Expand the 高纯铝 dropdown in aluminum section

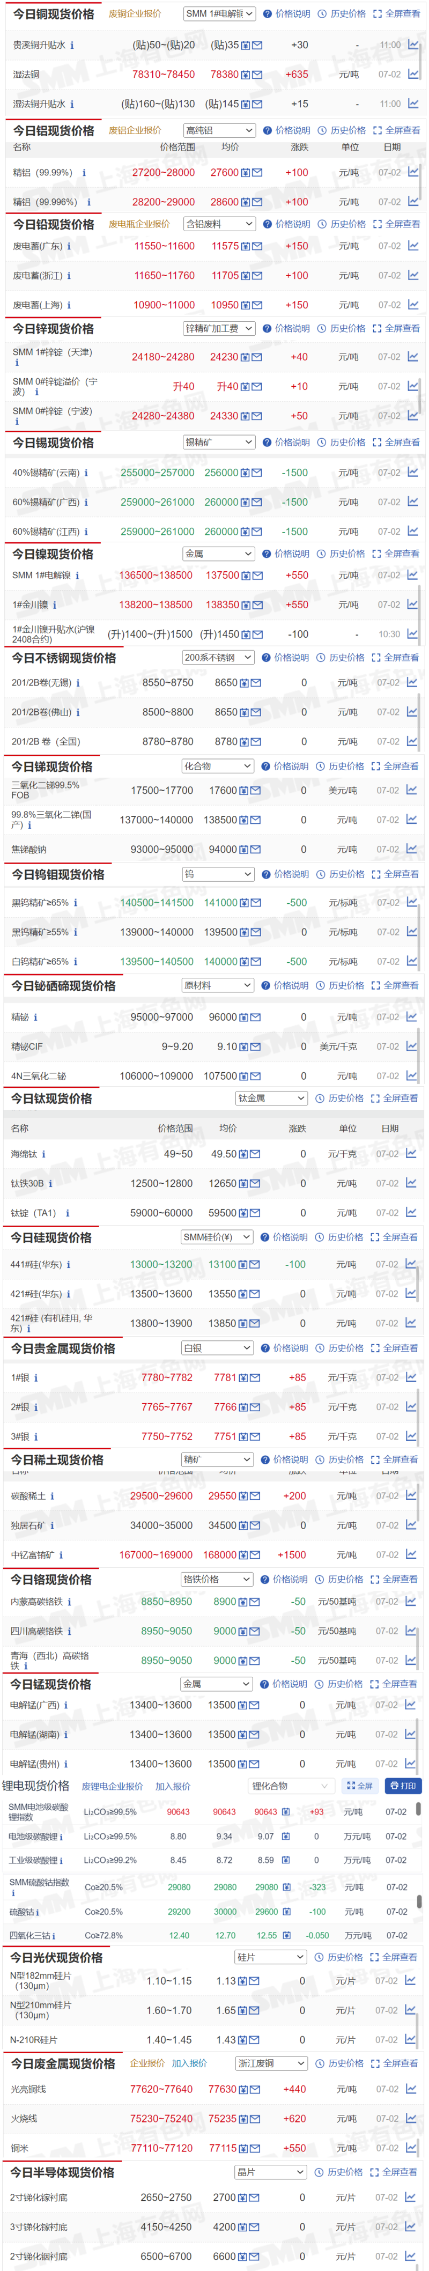(x=219, y=130)
